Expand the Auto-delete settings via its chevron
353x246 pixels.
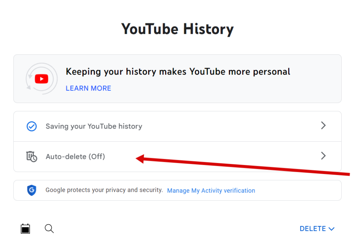tap(323, 156)
